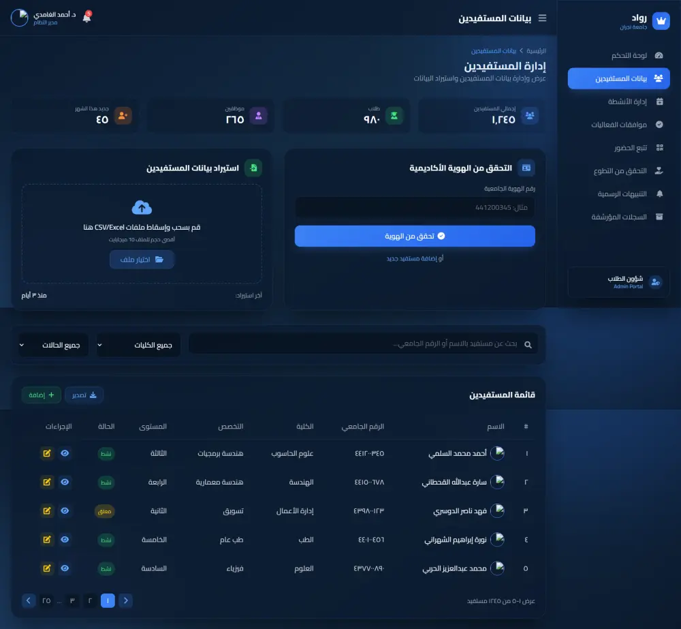Viewport: 681px width, 629px height.
Task: Open notifications bell beside the admin avatar
Action: click(86, 17)
